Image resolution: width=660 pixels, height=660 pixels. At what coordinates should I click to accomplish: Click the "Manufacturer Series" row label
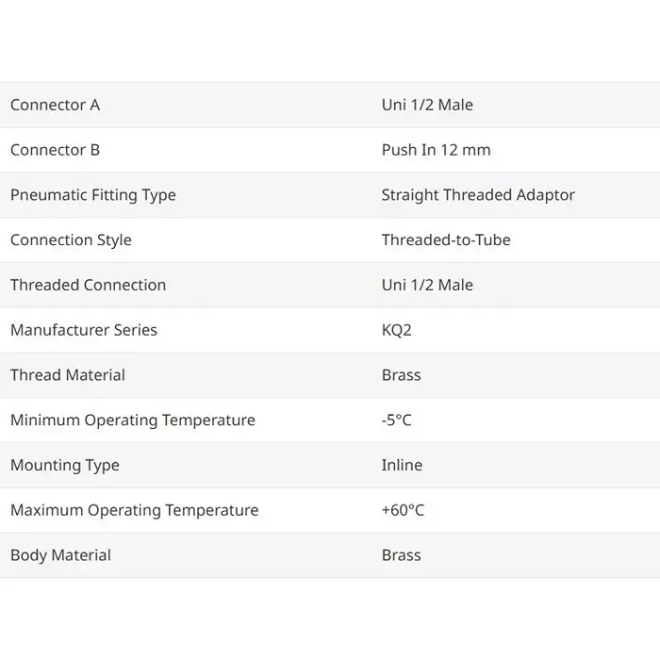tap(84, 330)
